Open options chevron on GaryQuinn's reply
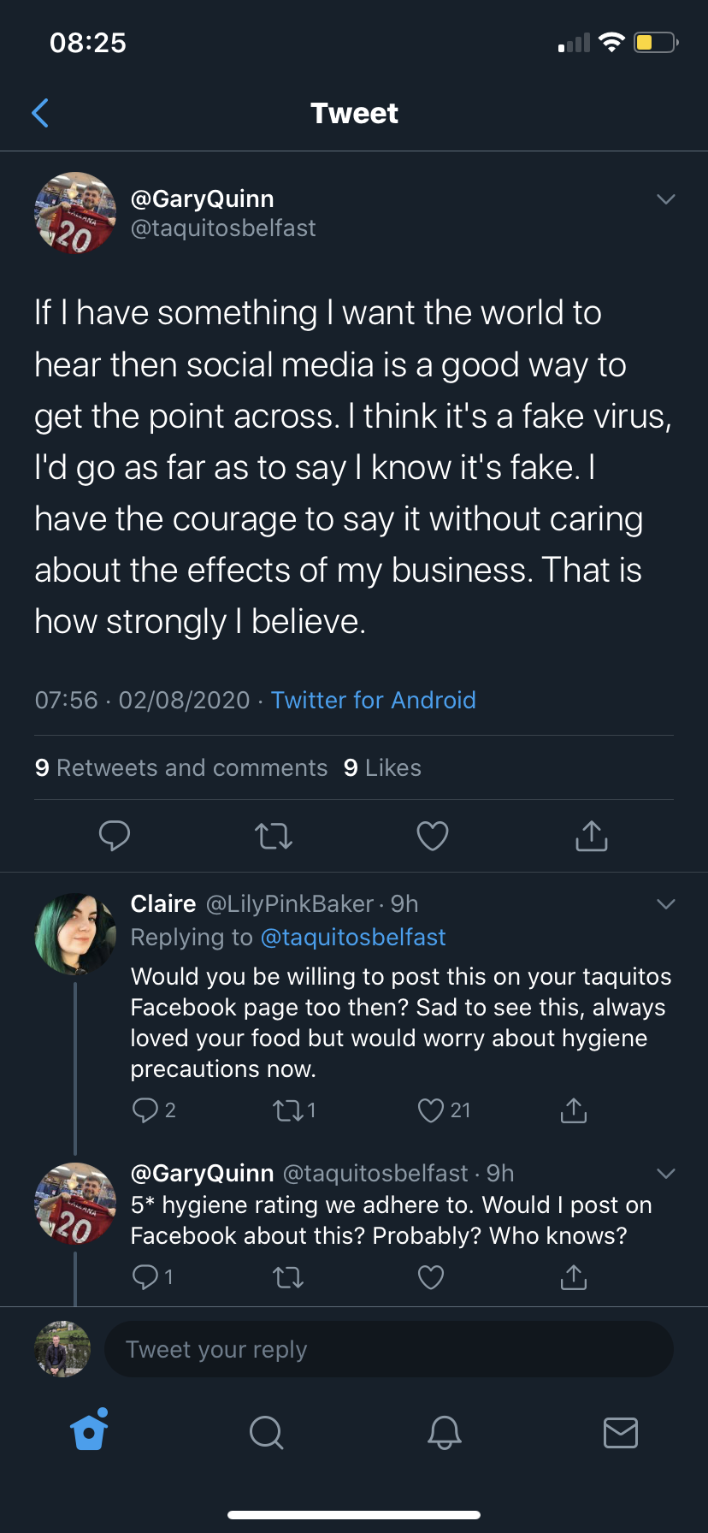This screenshot has width=708, height=1533. click(666, 1173)
